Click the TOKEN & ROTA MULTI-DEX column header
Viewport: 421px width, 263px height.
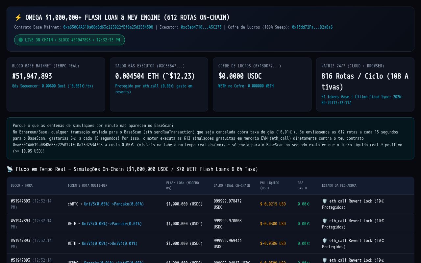[87, 185]
